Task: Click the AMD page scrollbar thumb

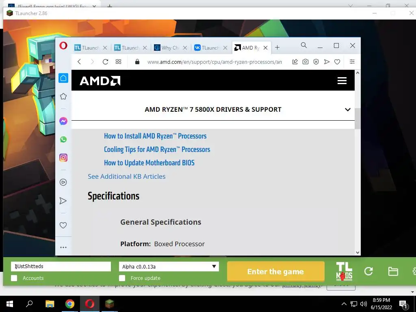Action: pyautogui.click(x=357, y=119)
